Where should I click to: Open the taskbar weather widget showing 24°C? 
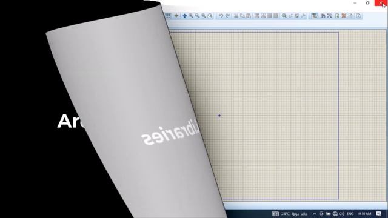click(290, 214)
